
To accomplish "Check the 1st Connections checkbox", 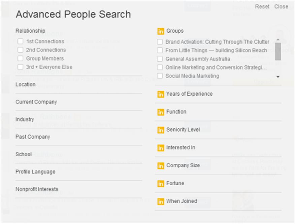I will coord(20,41).
